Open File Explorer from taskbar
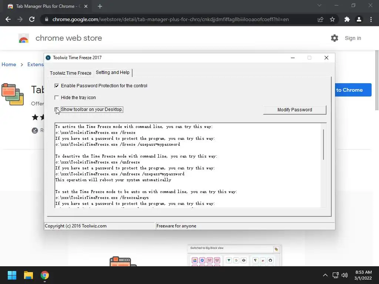This screenshot has width=379, height=284. [28, 275]
